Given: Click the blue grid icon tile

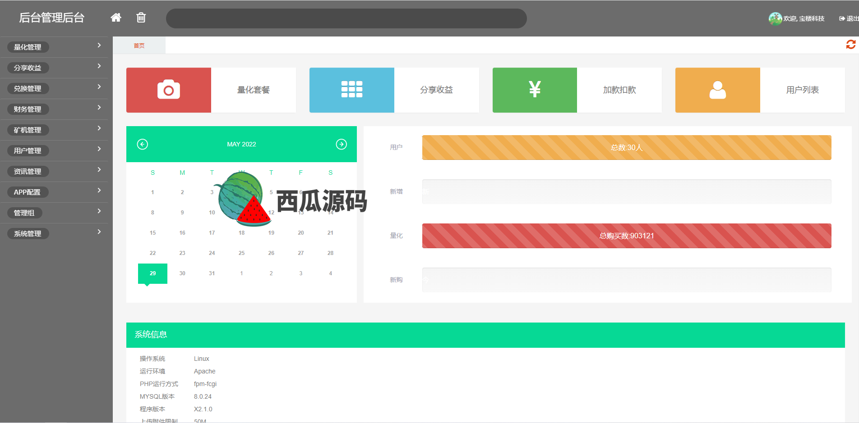Looking at the screenshot, I should coord(352,90).
